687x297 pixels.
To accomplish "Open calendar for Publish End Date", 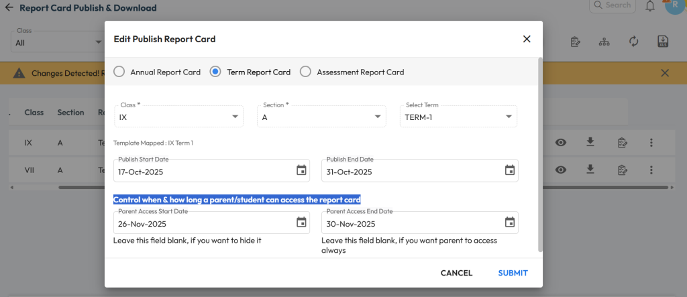I will [x=509, y=170].
